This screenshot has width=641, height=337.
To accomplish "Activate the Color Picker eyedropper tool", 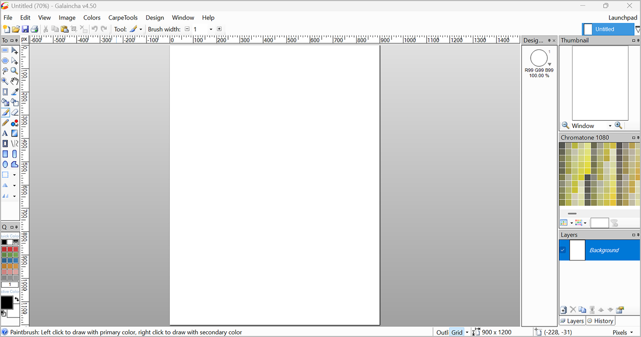I will click(15, 92).
